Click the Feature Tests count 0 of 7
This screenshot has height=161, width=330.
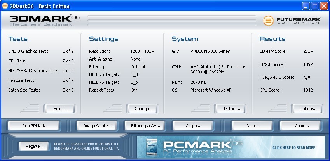68,81
